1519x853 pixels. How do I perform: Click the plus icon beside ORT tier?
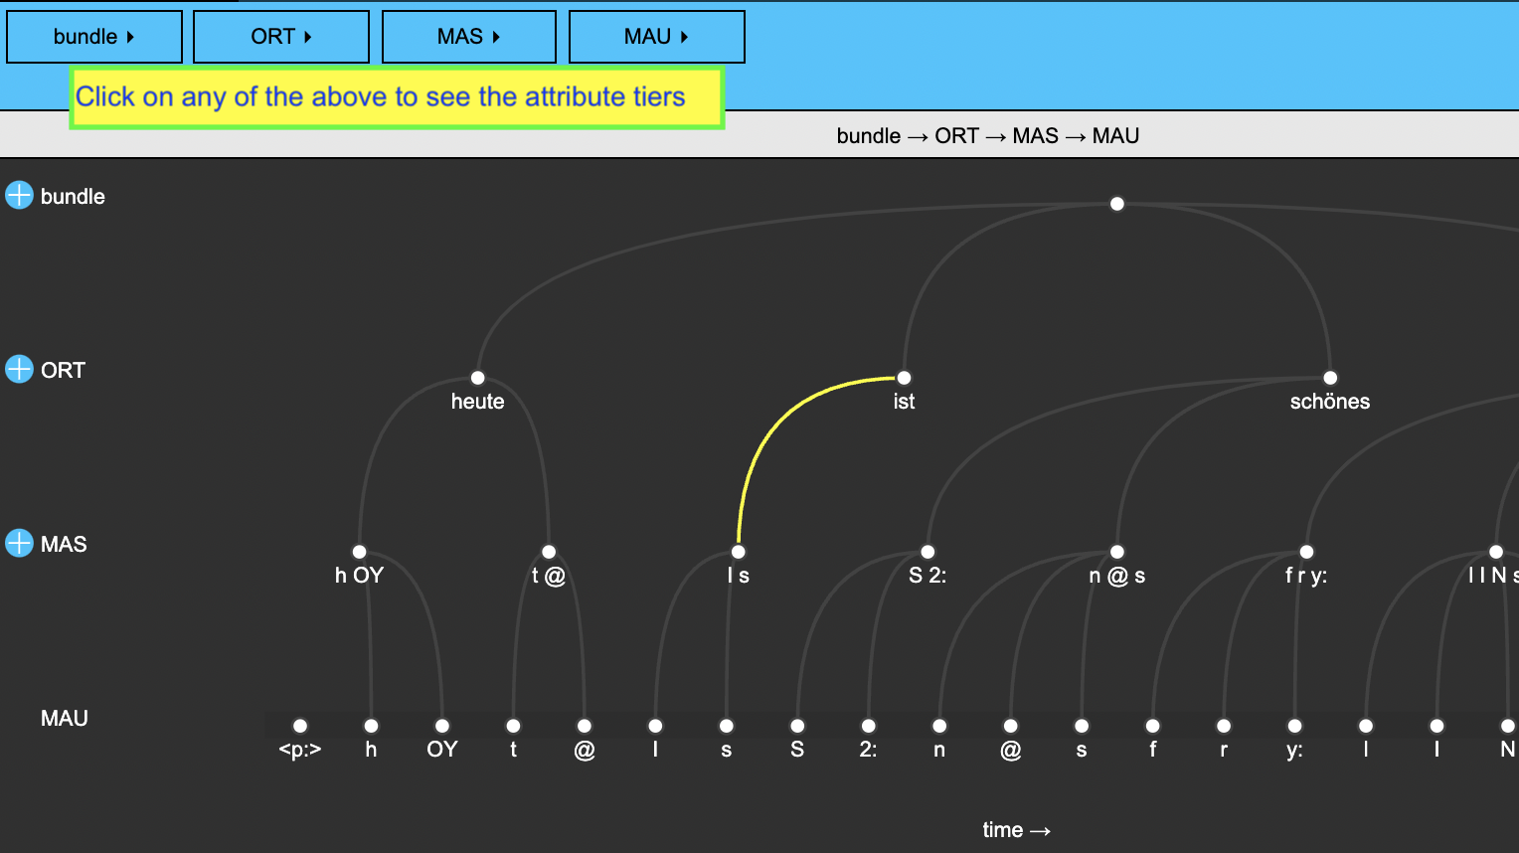pos(19,370)
